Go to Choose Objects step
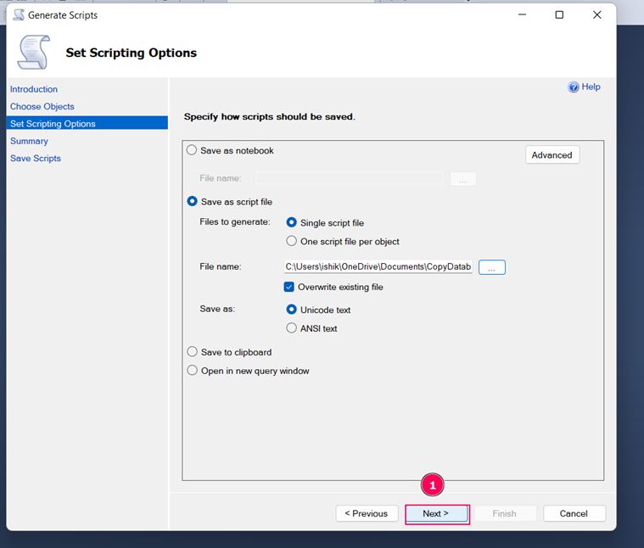Screen dimensions: 644x548 (42, 106)
